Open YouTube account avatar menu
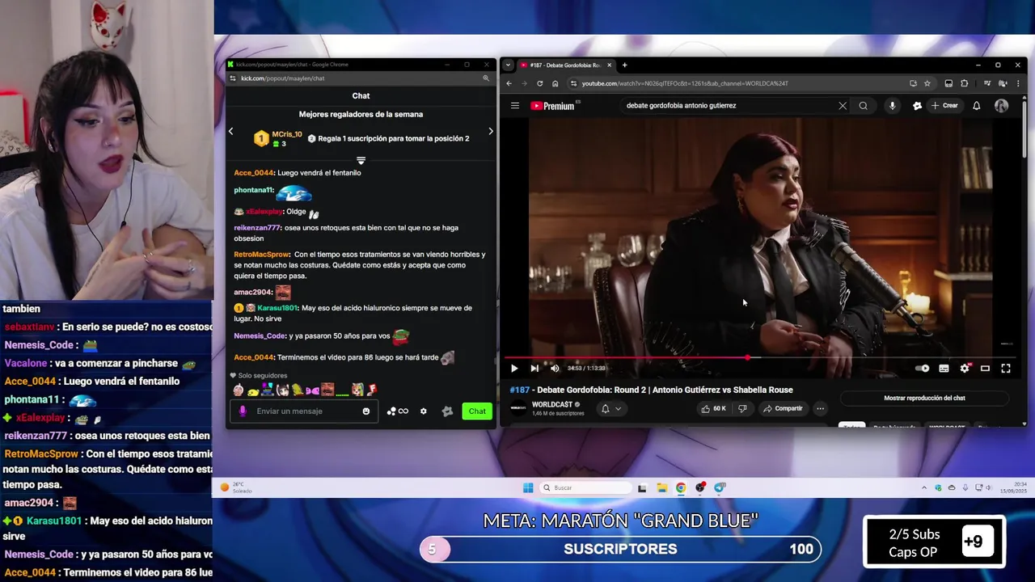 (x=1002, y=106)
